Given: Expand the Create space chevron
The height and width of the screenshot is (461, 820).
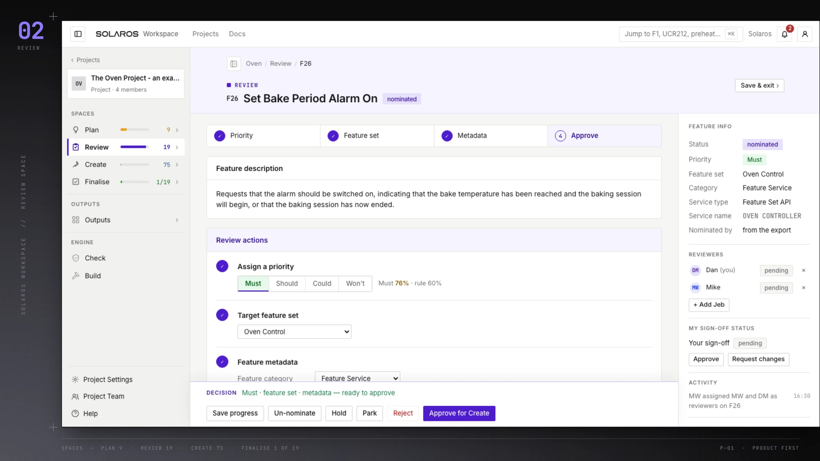Looking at the screenshot, I should pyautogui.click(x=177, y=164).
